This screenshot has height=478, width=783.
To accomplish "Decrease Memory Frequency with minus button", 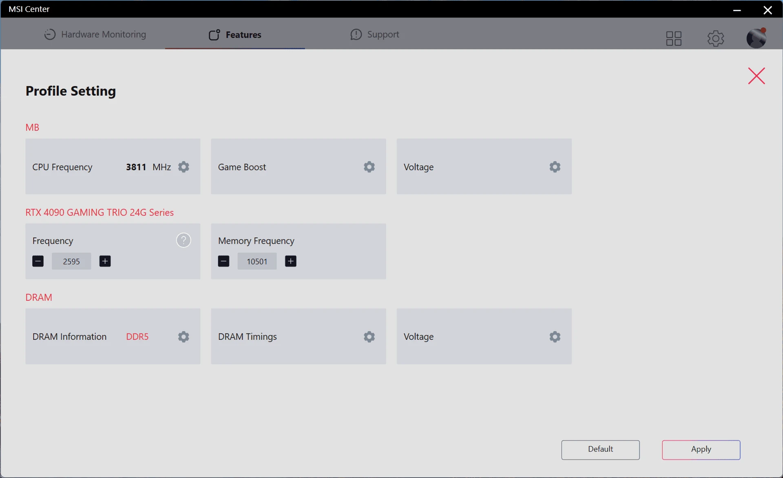I will click(223, 261).
